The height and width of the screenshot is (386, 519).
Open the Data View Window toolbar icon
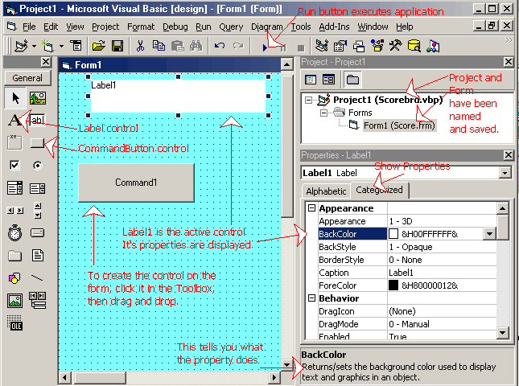(414, 46)
